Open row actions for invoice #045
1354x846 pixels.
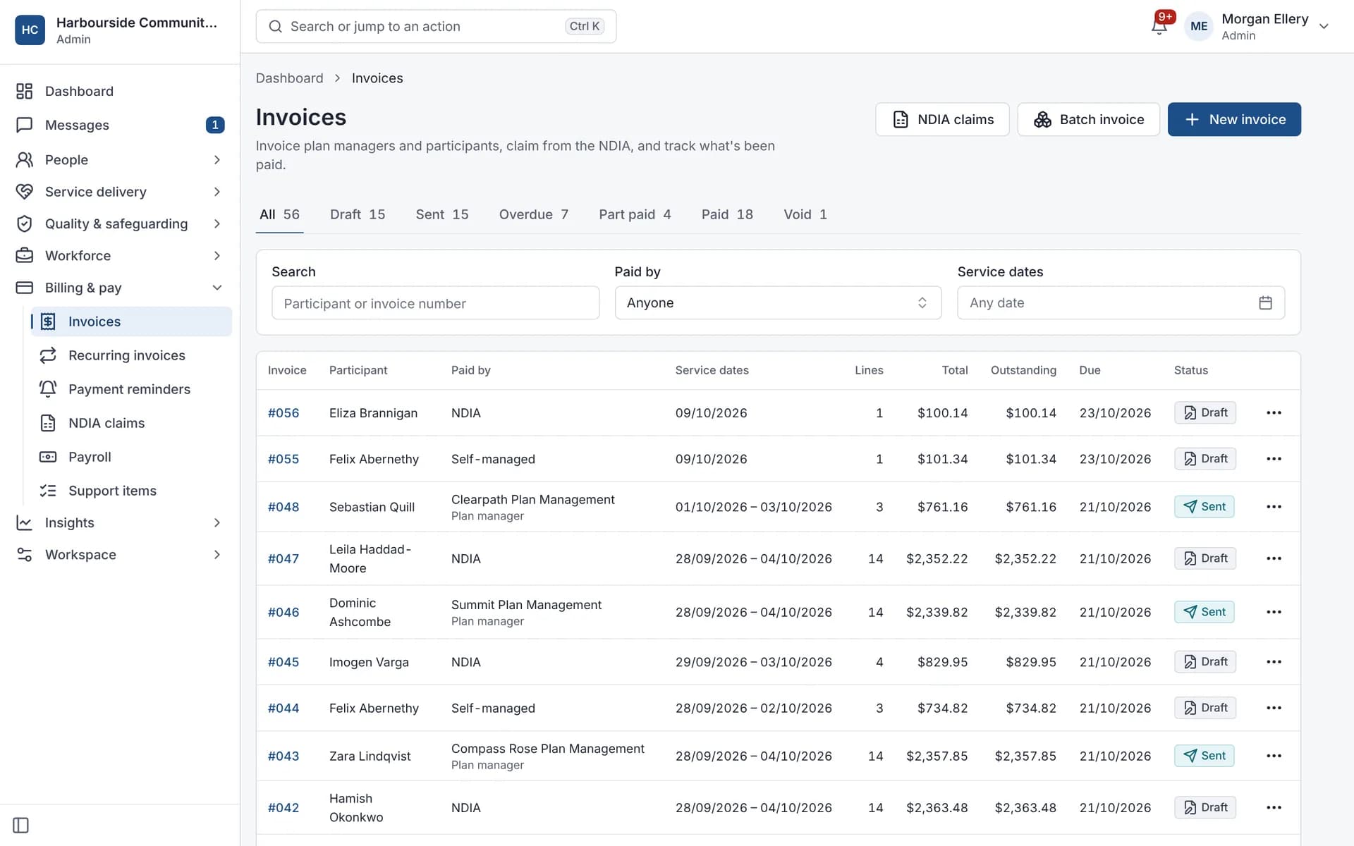pos(1274,661)
